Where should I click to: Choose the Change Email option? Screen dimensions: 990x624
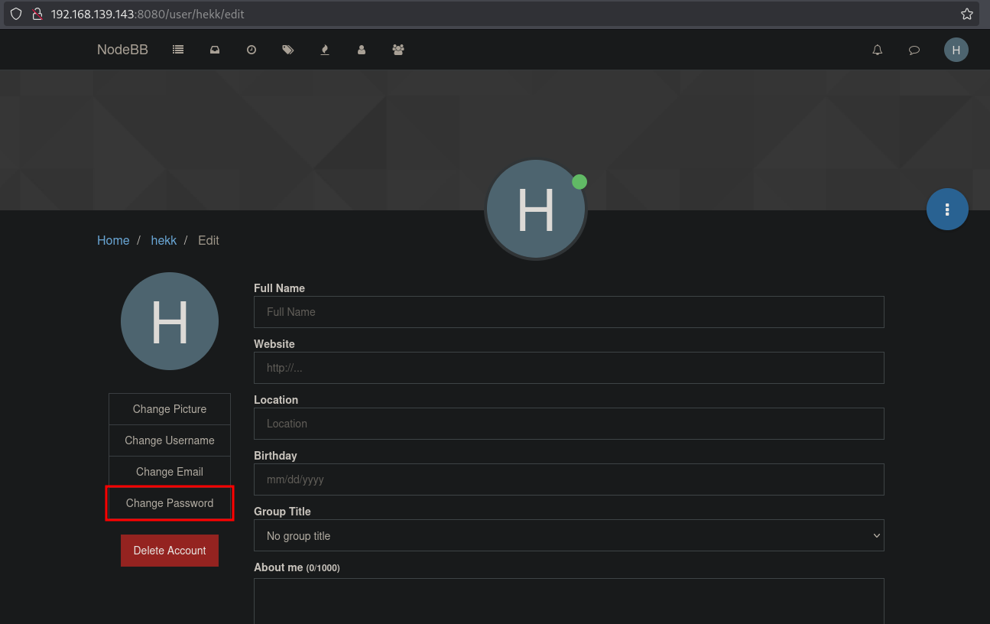click(x=170, y=472)
